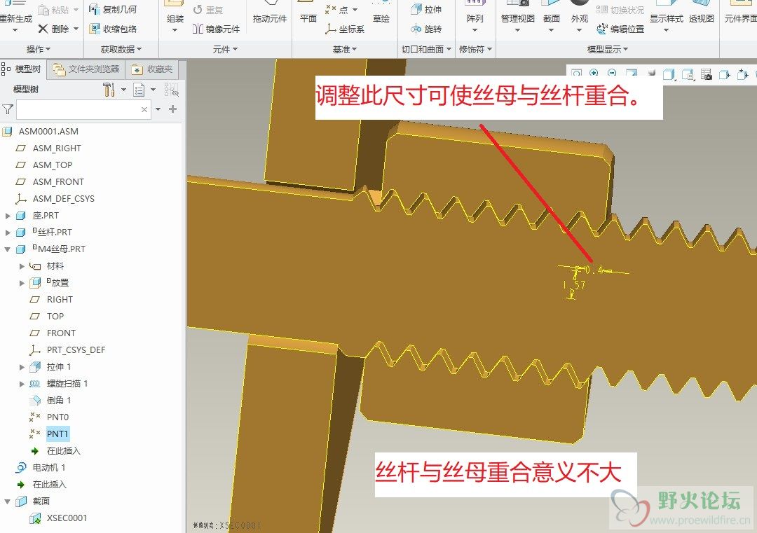The image size is (757, 533).
Task: Open the 外观 (Appearance) dropdown
Action: (580, 30)
